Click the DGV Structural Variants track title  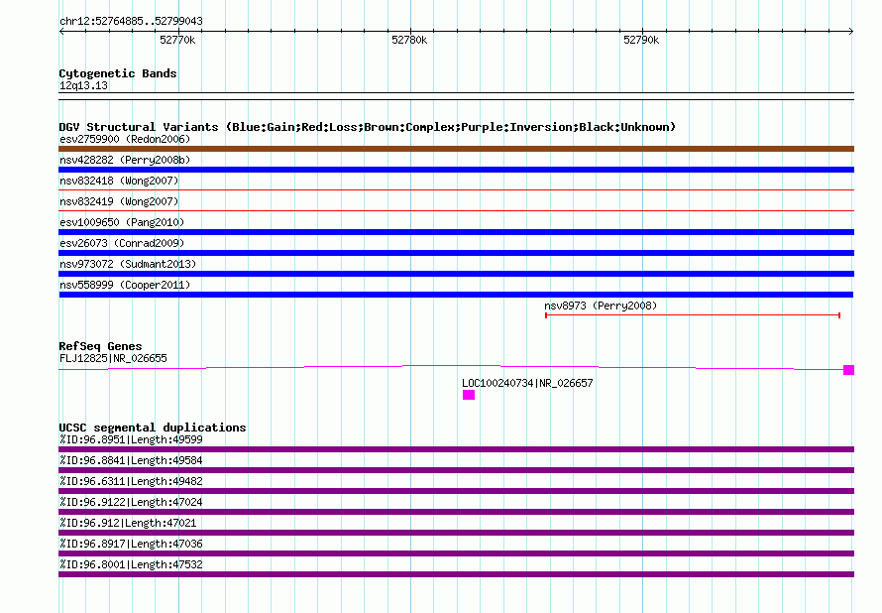(x=368, y=127)
